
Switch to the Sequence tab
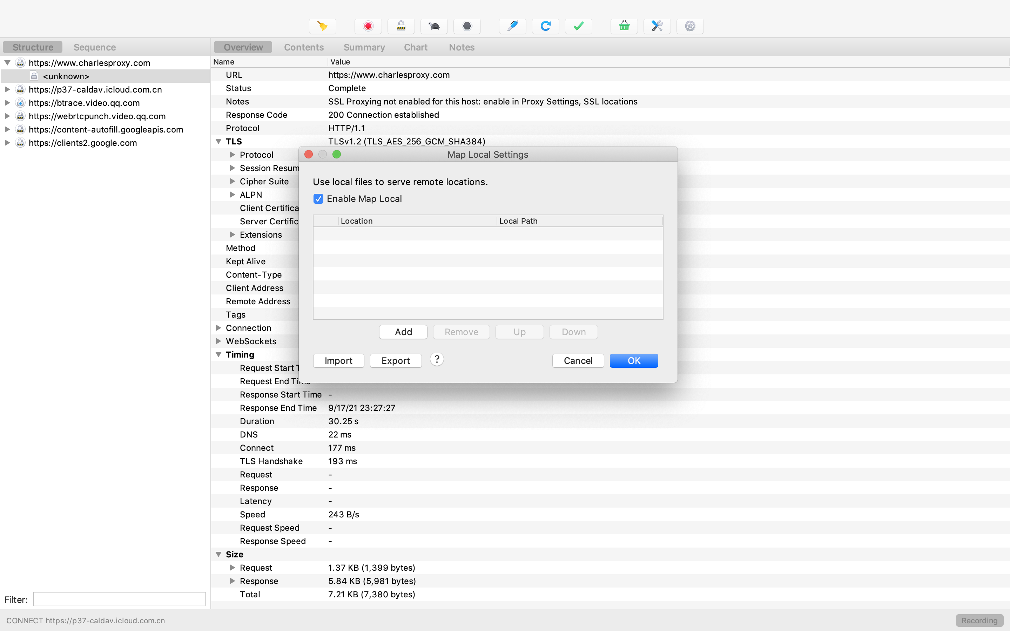(x=95, y=47)
